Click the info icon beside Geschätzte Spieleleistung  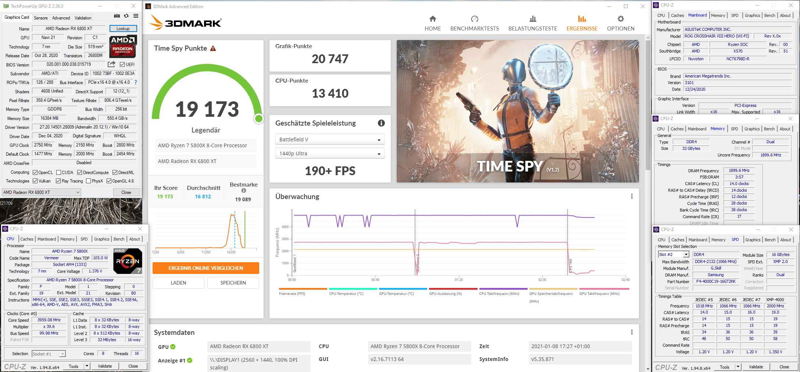(x=381, y=123)
